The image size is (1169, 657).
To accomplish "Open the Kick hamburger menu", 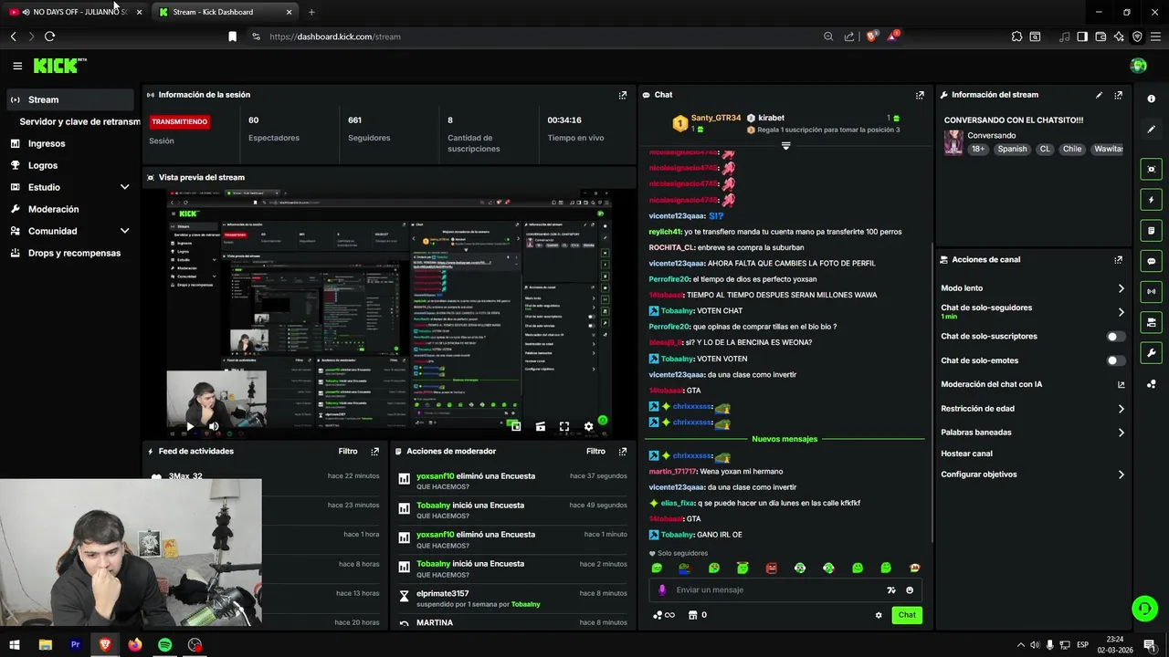I will click(x=17, y=66).
